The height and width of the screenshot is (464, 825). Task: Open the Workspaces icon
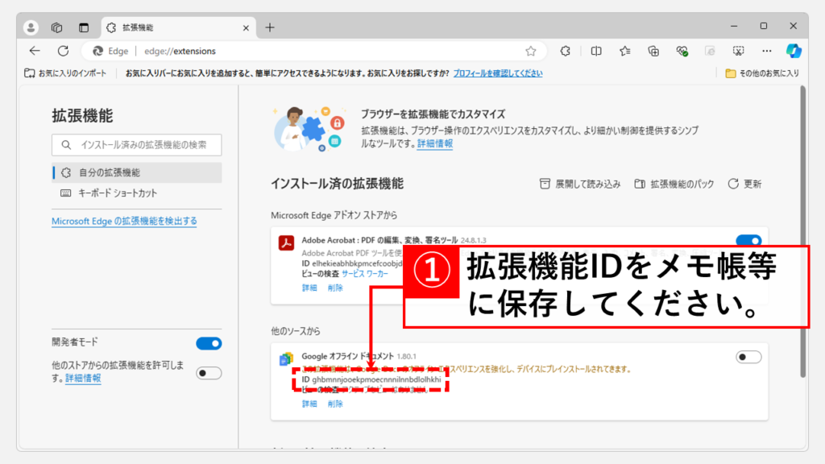[57, 27]
